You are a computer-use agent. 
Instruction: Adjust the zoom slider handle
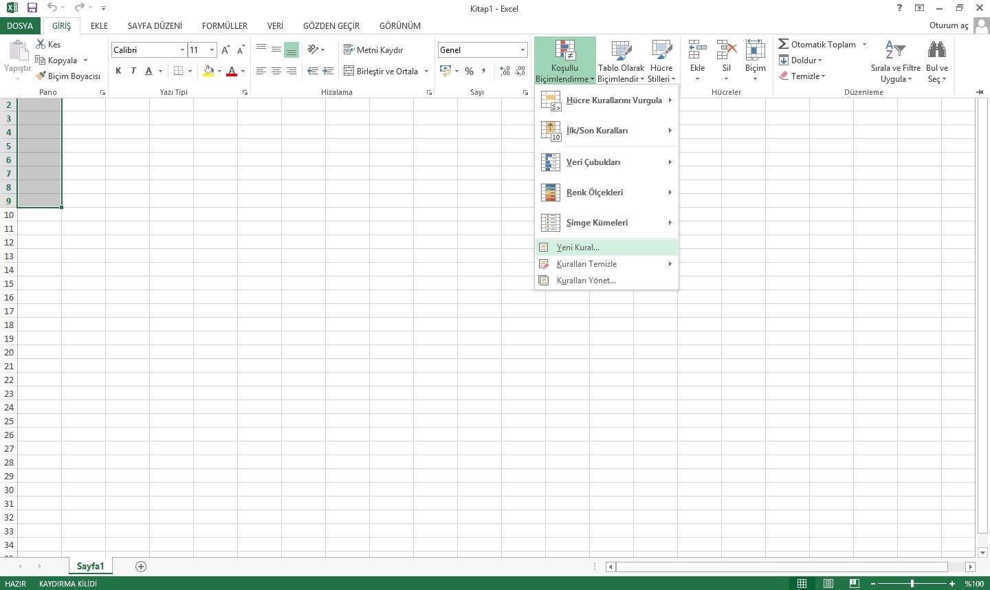(x=912, y=584)
